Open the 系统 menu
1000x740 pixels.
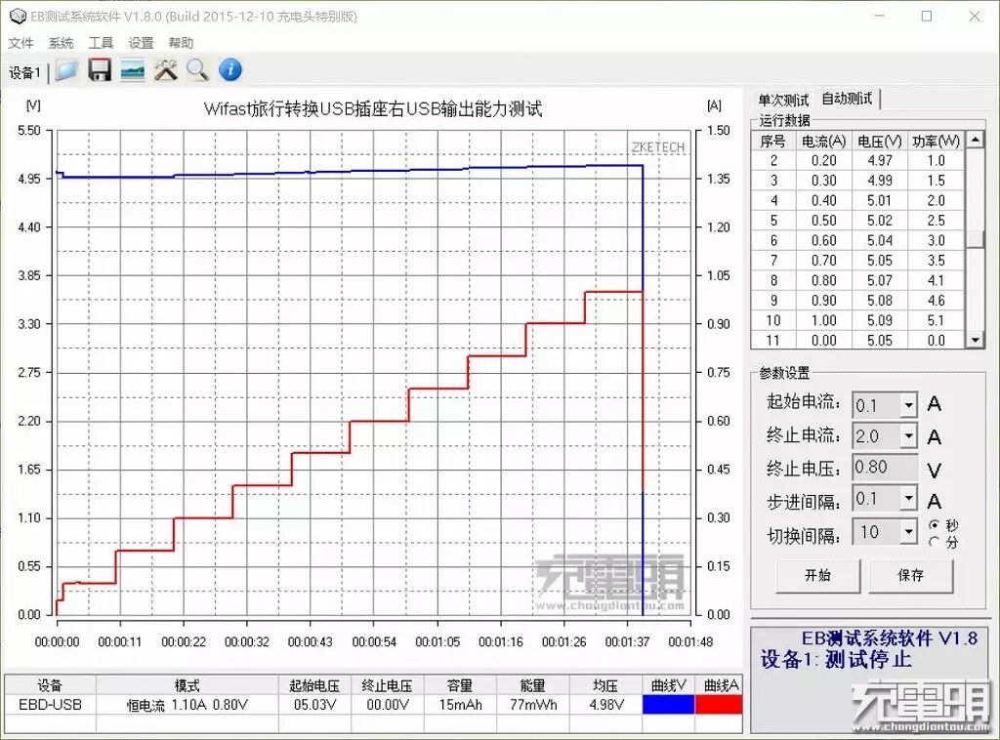62,43
